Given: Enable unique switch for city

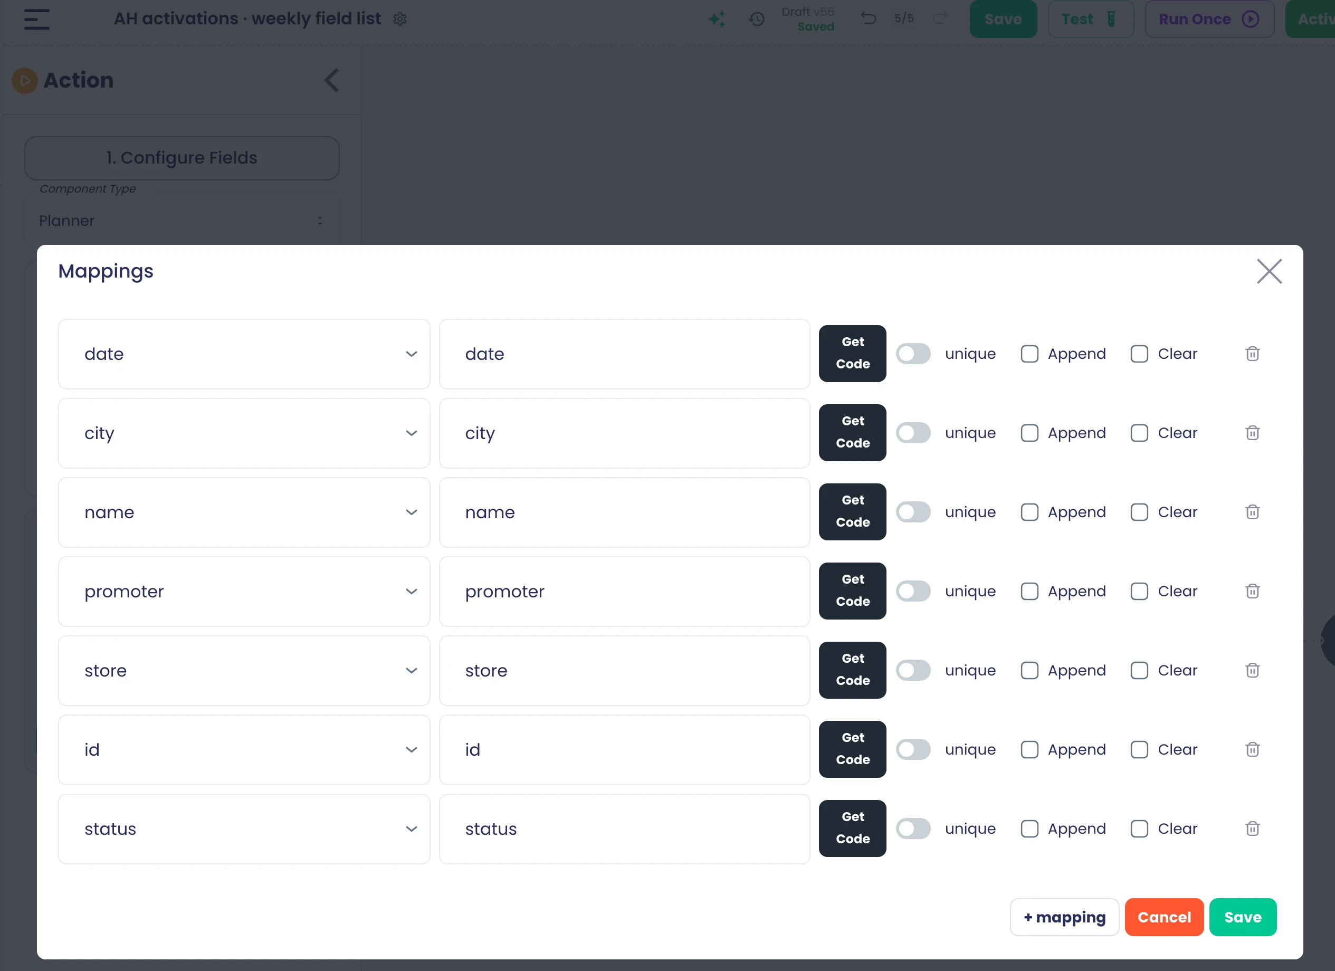Looking at the screenshot, I should click(x=913, y=433).
